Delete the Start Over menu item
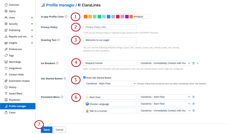Viewport: 231px width, 134px height. [193, 97]
